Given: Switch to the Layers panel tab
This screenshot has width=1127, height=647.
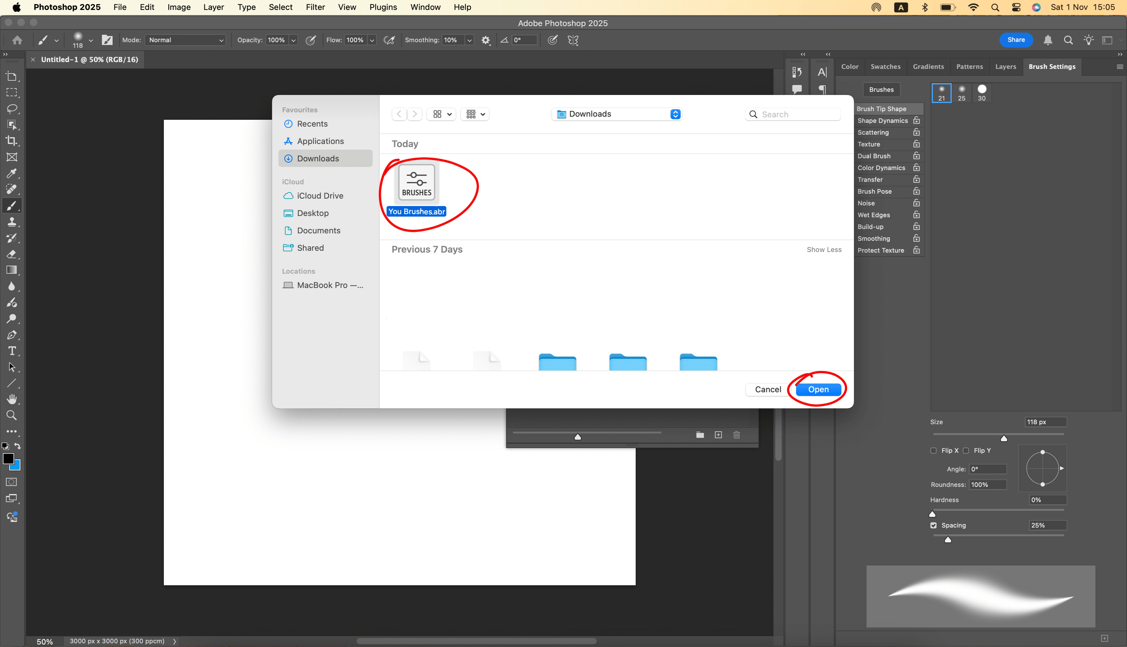Looking at the screenshot, I should point(1005,67).
